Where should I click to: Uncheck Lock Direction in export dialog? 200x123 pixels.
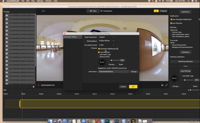pos(99,52)
